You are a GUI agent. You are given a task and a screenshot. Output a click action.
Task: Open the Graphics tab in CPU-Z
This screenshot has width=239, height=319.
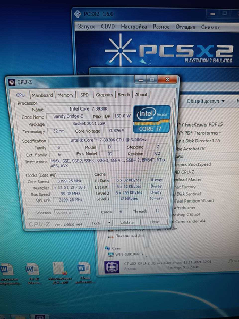click(104, 95)
